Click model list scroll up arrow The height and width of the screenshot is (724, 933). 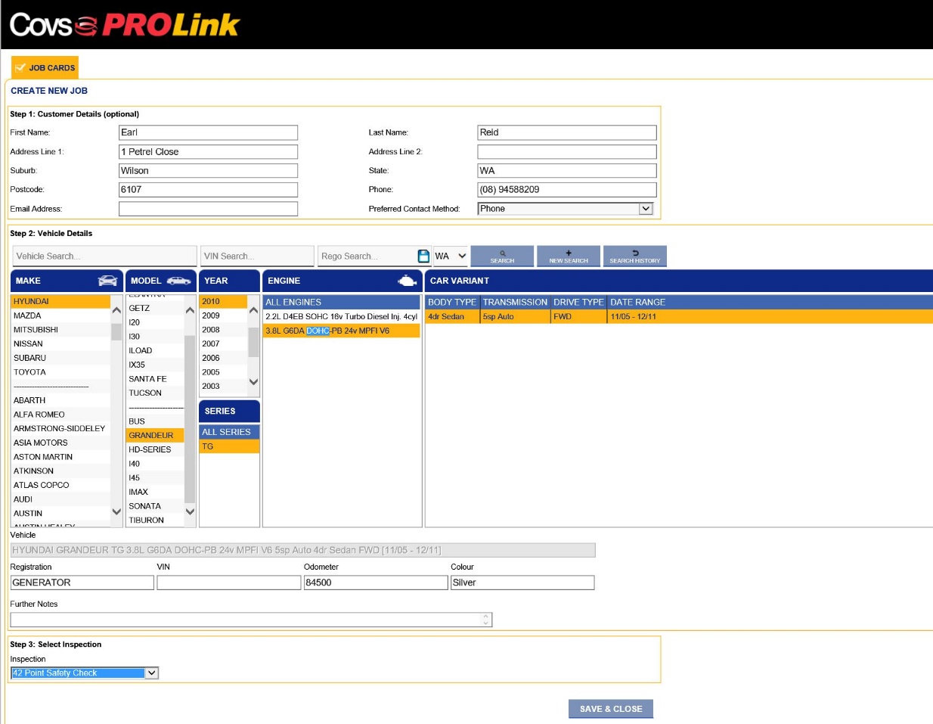coord(190,310)
